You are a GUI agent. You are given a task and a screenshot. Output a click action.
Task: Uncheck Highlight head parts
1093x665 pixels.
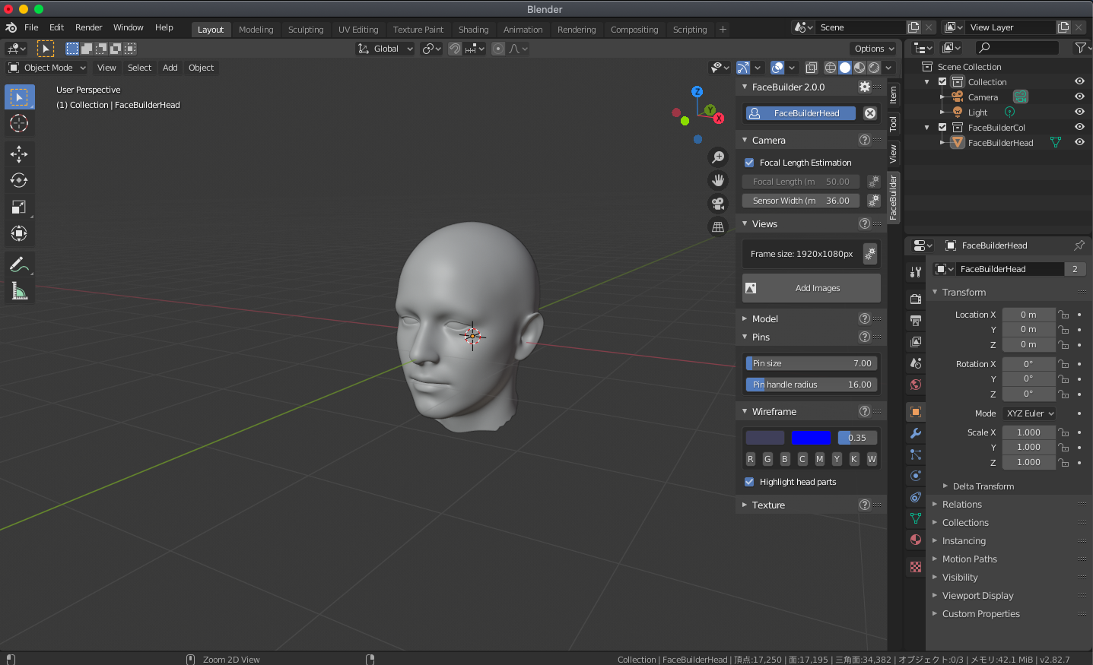[749, 482]
